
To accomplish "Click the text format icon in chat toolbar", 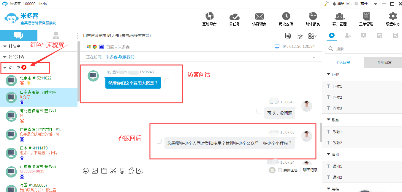I will click(140, 170).
